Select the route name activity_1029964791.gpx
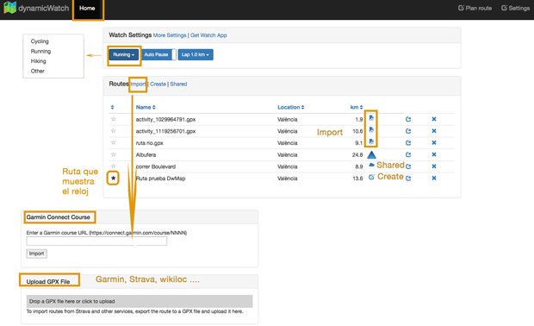This screenshot has width=534, height=326. coord(165,119)
